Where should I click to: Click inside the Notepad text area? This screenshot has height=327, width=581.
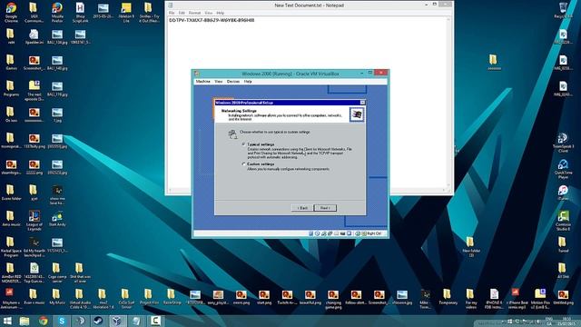click(x=307, y=101)
